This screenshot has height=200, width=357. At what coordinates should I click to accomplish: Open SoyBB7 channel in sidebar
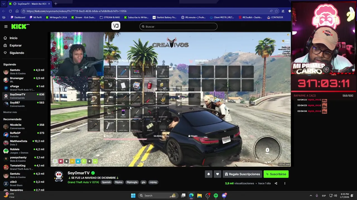click(24, 104)
